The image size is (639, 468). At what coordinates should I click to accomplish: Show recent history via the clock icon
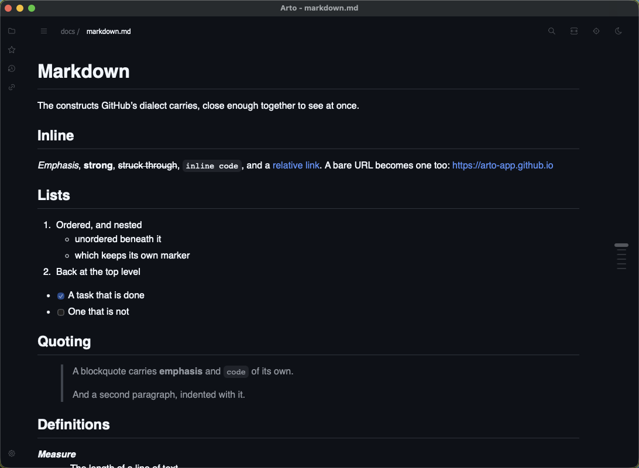(x=12, y=68)
